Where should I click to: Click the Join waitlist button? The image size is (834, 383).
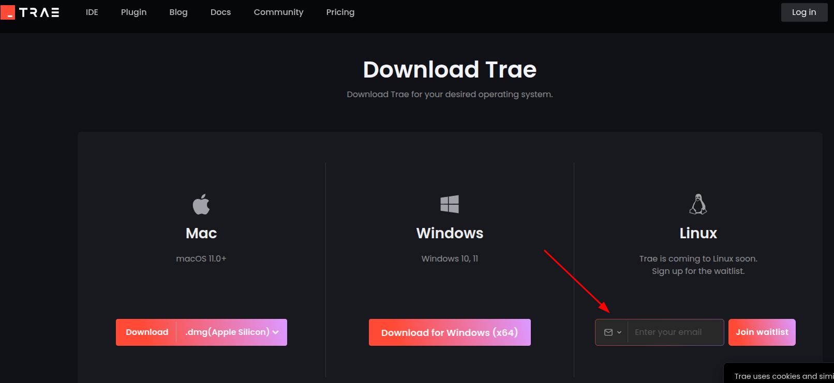(762, 332)
